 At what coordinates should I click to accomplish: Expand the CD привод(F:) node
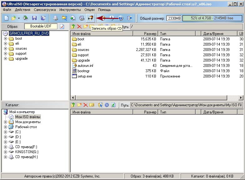point(6,147)
